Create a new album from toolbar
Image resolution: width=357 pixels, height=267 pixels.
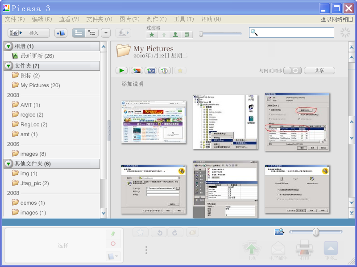(x=61, y=33)
